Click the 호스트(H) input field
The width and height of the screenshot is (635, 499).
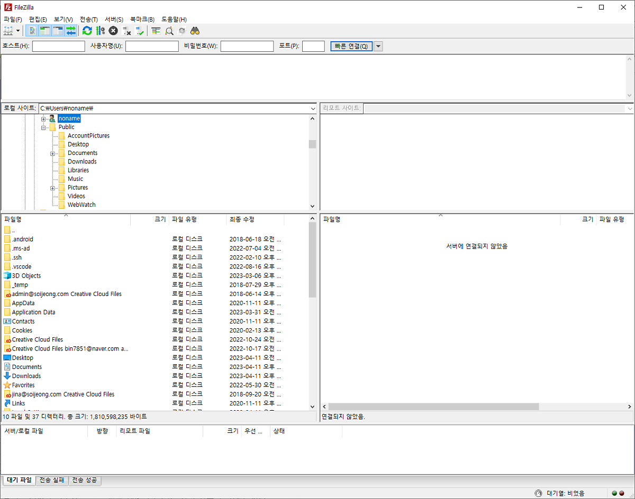pos(58,46)
